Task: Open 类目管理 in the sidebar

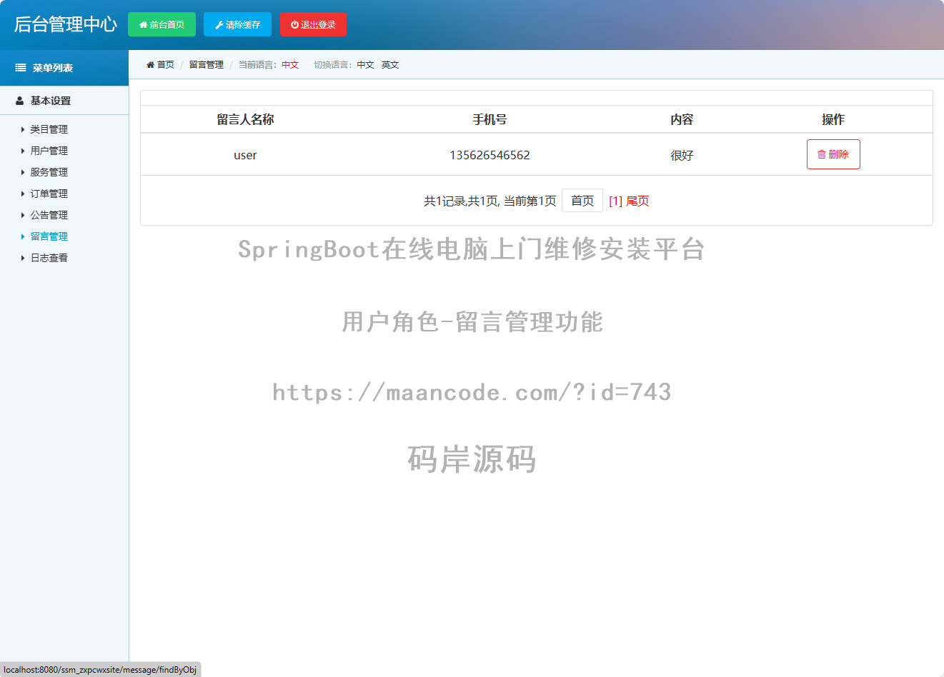Action: 49,129
